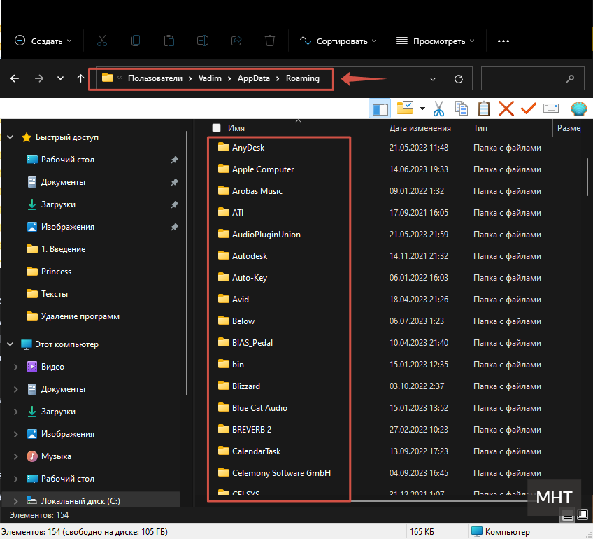Click the file list vertical scrollbar
Screen dimensions: 593x539
[x=587, y=177]
